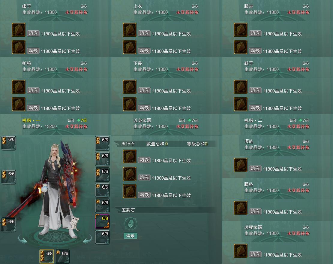Click the first gem slot under 帽子
This screenshot has width=333, height=264.
pyautogui.click(x=19, y=30)
